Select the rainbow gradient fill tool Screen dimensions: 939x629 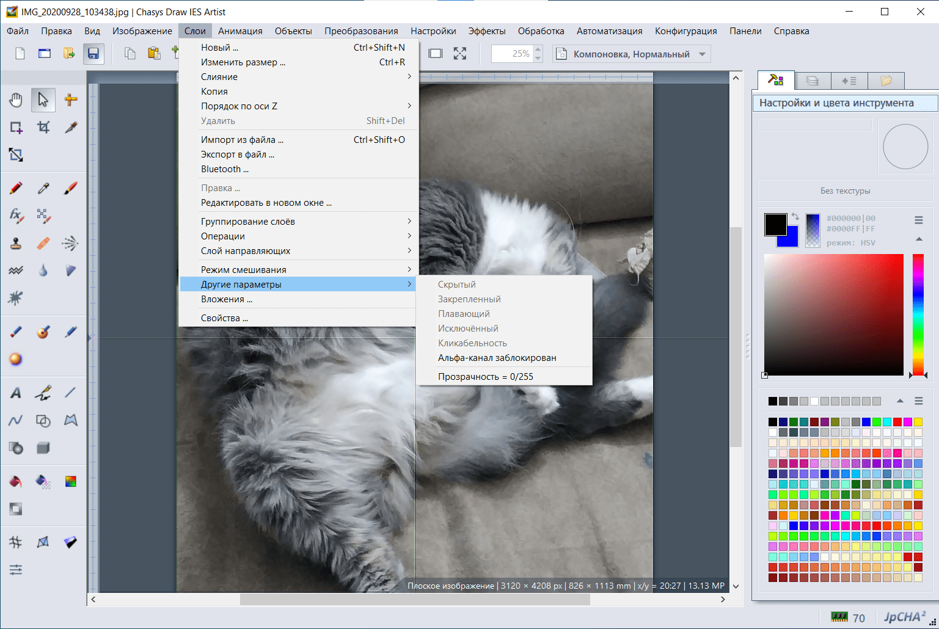(70, 481)
